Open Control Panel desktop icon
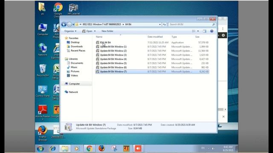273x153 pixels. click(x=43, y=91)
